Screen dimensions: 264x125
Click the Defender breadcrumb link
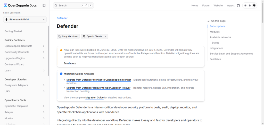(x=62, y=18)
